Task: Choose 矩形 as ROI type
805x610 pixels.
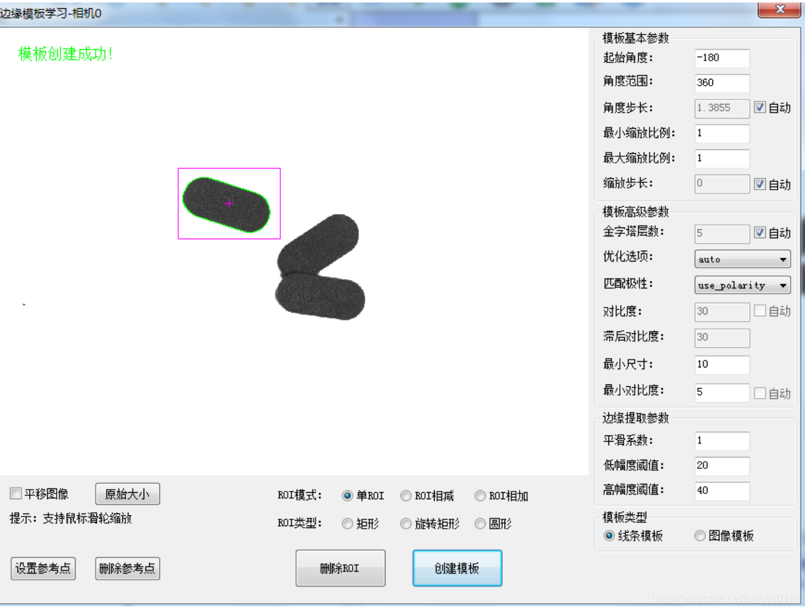Action: [347, 524]
